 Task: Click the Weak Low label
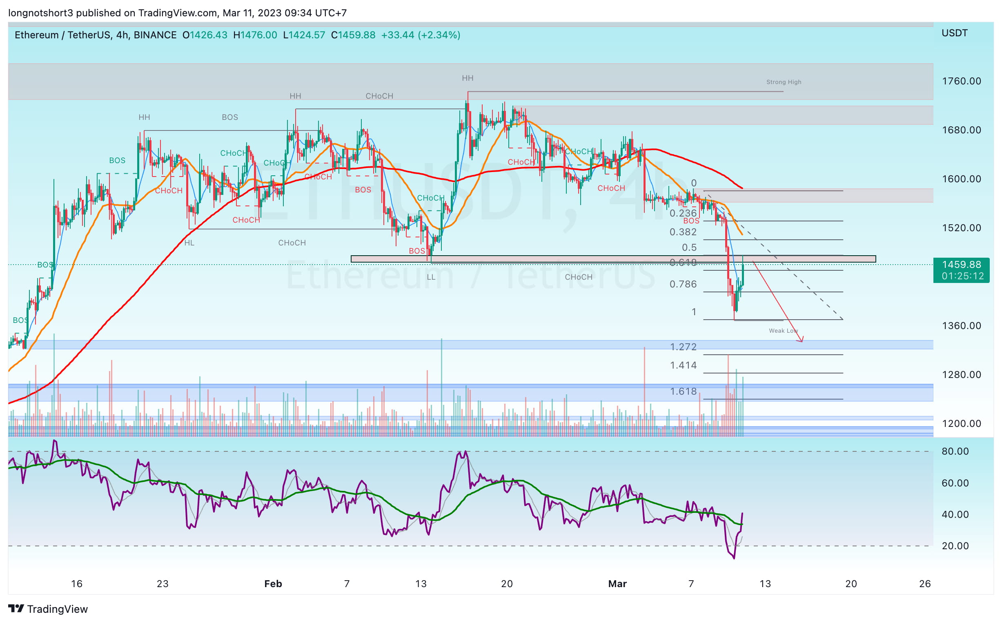(784, 330)
